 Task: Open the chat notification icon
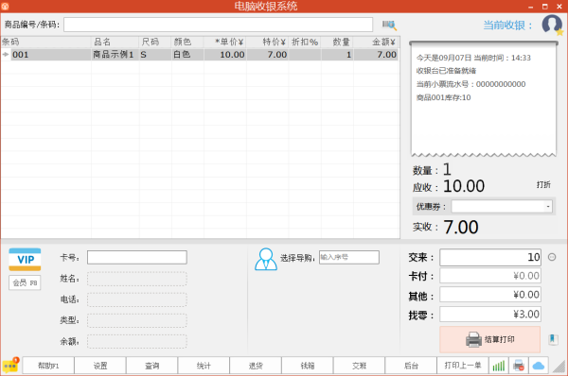pos(10,366)
